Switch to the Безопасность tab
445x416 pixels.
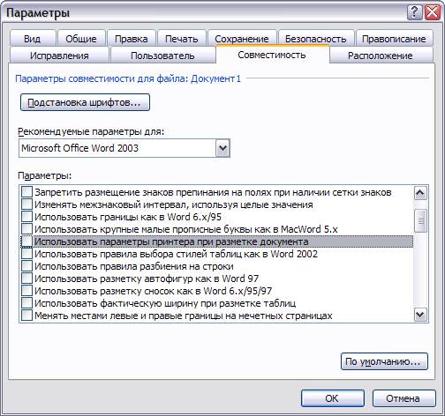[x=316, y=39]
